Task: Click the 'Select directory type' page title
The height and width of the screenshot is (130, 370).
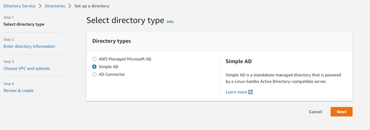Action: [125, 20]
